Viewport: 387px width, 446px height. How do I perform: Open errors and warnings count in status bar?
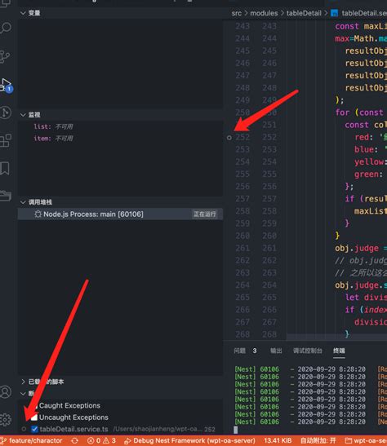101,440
